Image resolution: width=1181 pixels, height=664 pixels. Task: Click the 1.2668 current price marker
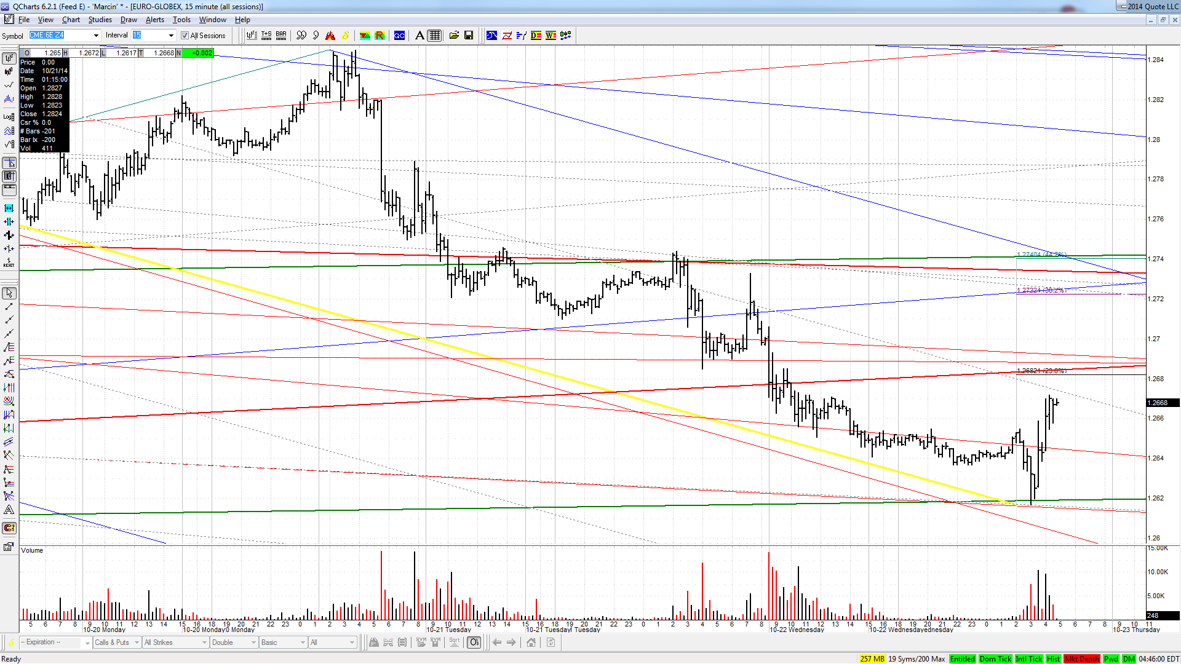coord(1163,403)
